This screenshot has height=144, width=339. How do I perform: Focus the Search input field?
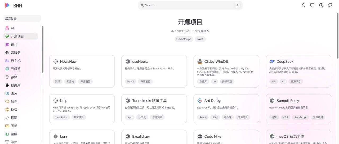[190, 5]
